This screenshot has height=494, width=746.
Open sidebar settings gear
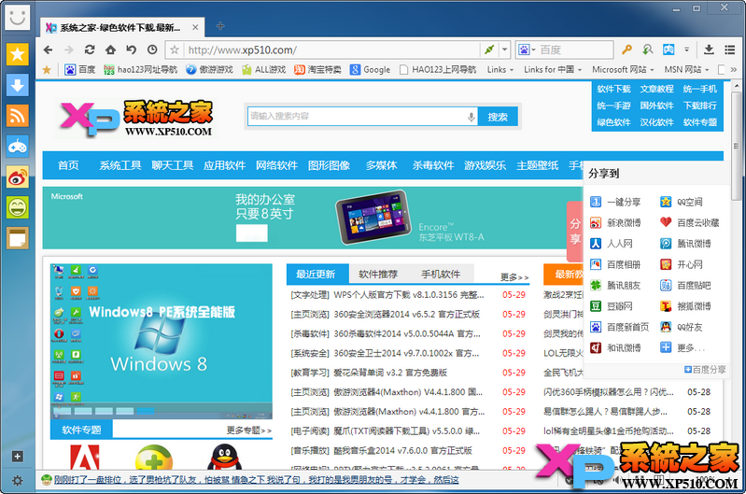17,480
